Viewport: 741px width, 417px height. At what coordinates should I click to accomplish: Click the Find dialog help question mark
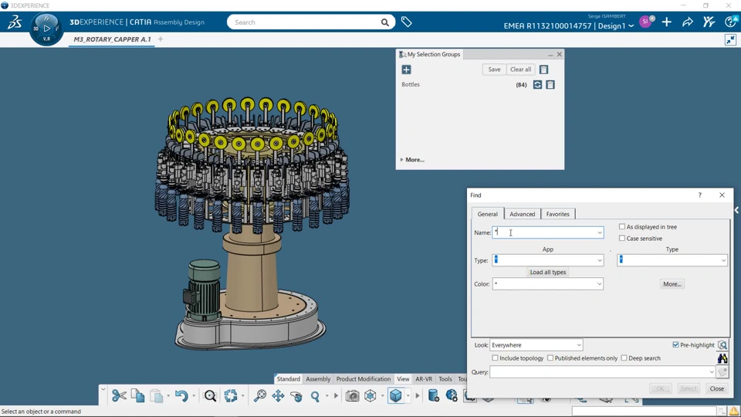click(x=700, y=195)
